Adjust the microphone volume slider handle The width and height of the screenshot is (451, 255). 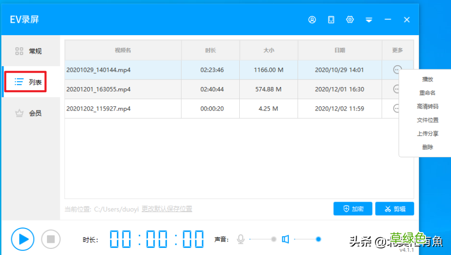pyautogui.click(x=273, y=239)
